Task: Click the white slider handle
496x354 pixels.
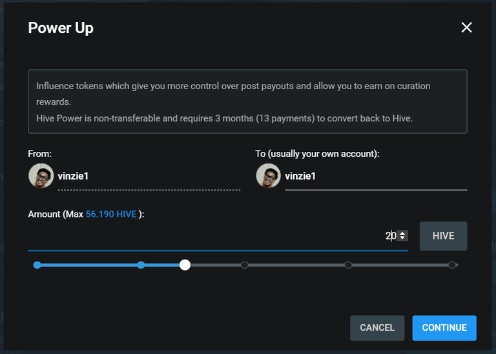Action: coord(185,265)
